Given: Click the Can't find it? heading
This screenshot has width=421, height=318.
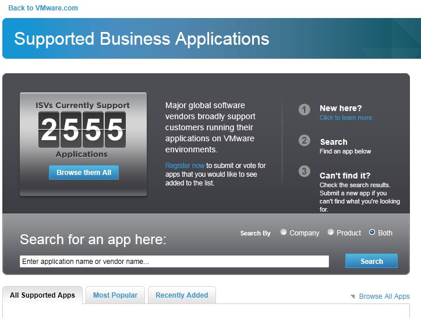Looking at the screenshot, I should click(345, 176).
